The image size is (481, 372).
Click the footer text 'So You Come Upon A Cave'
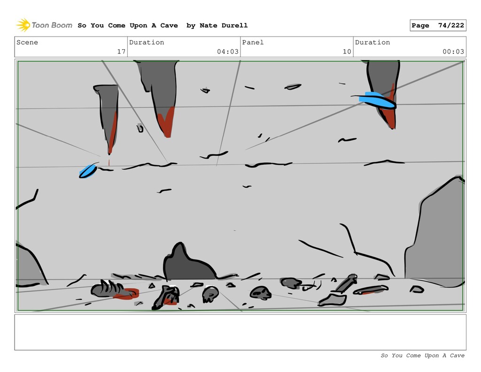click(x=422, y=356)
